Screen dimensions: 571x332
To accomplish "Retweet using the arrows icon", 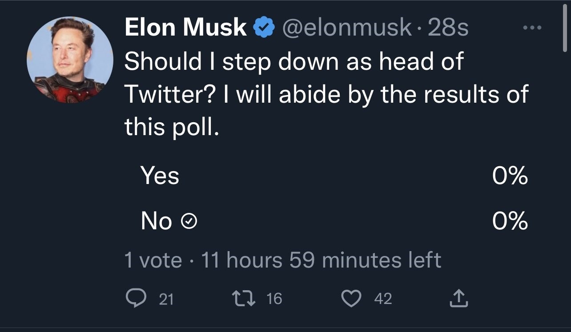I will coord(243,299).
